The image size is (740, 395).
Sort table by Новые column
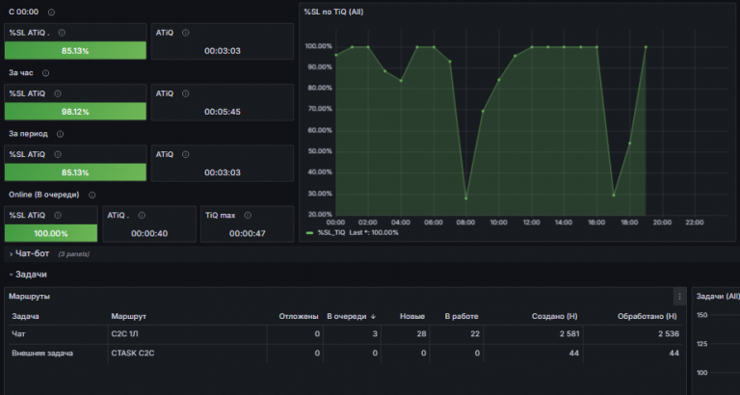[x=412, y=317]
